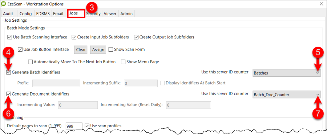Open the Config tab
This screenshot has height=136, width=327.
pos(26,14)
